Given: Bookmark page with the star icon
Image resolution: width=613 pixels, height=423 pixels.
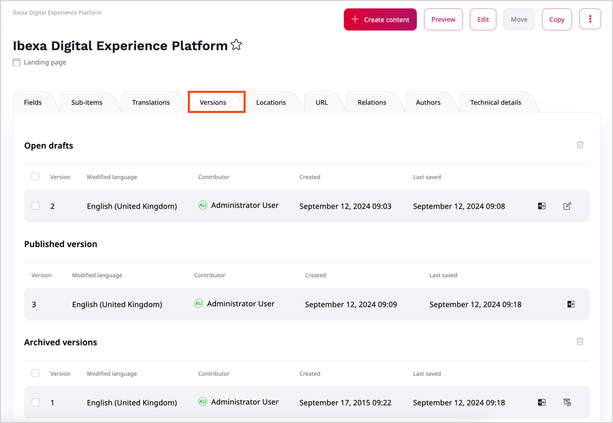Looking at the screenshot, I should [236, 45].
